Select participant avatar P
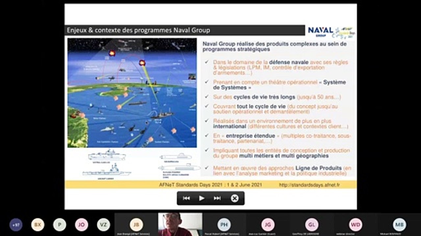This screenshot has height=236, width=421. (60, 225)
